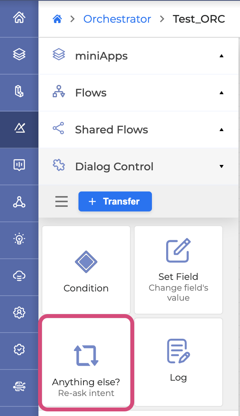Click the home icon in left sidebar

19,18
